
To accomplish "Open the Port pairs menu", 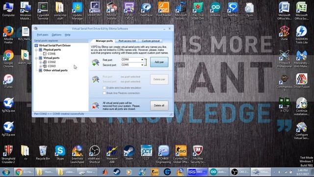I will [43, 35].
